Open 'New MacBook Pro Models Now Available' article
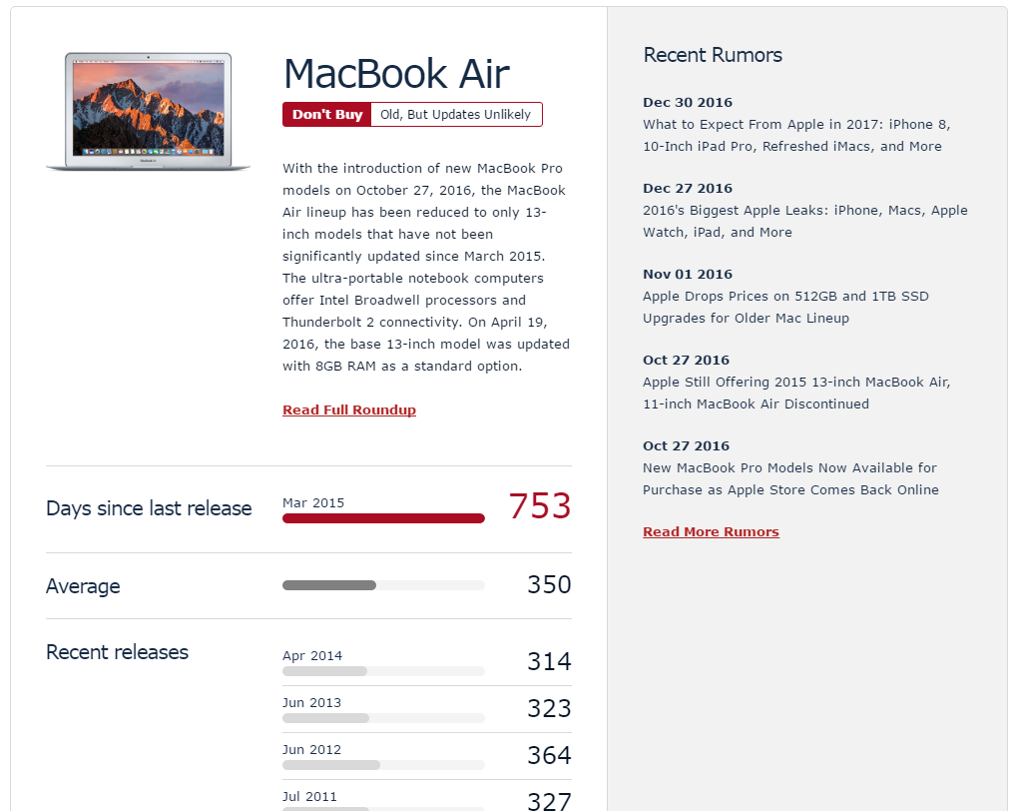1019x811 pixels. click(790, 478)
